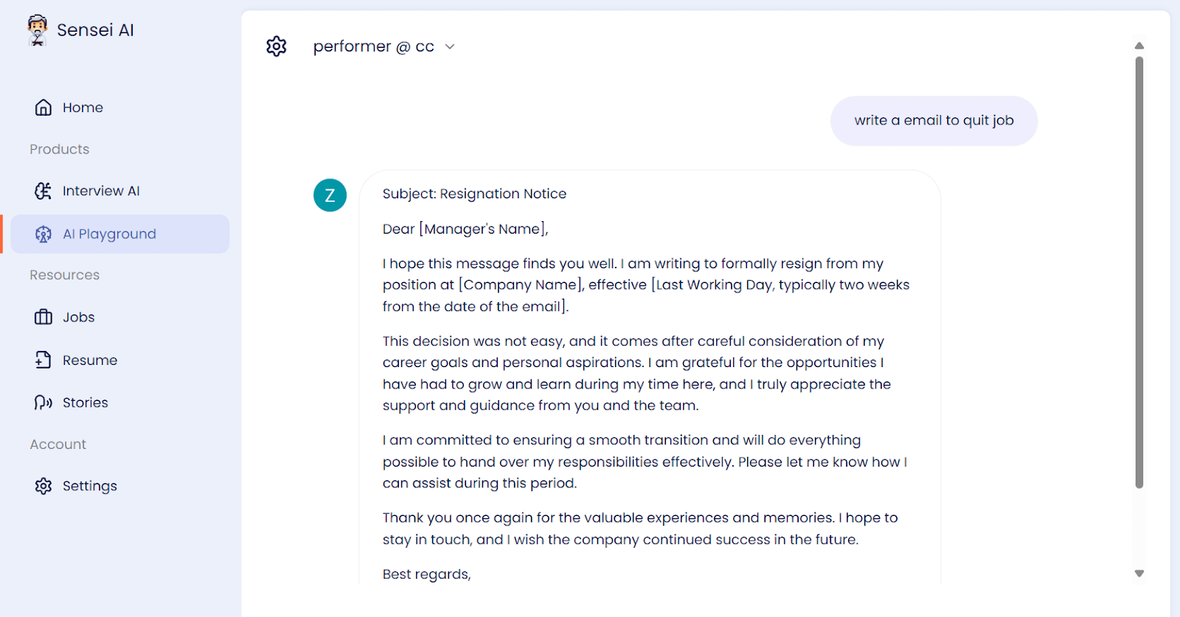Click the scrollbar down arrow
This screenshot has width=1180, height=617.
[x=1139, y=574]
